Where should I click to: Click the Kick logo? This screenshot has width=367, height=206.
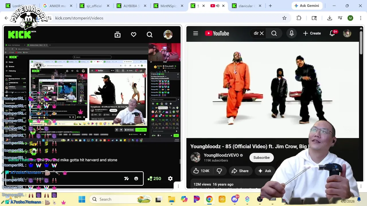point(19,35)
